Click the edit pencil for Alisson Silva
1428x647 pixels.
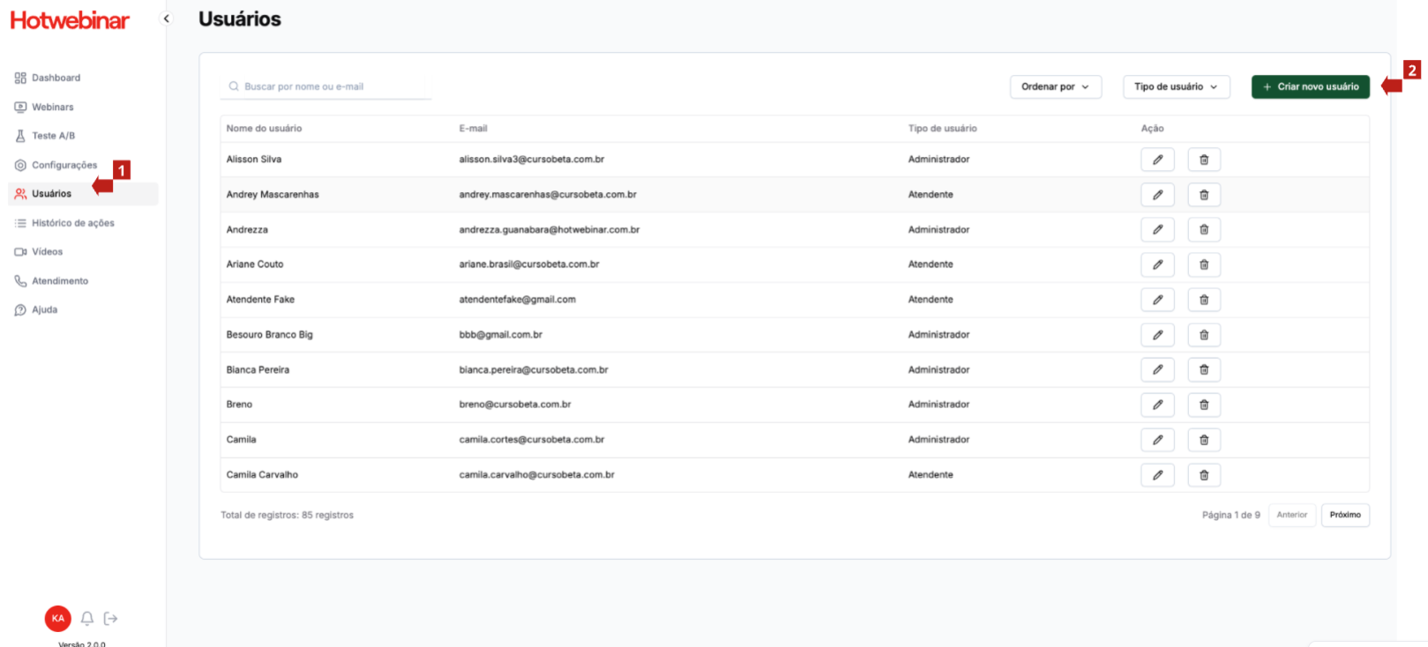1157,160
